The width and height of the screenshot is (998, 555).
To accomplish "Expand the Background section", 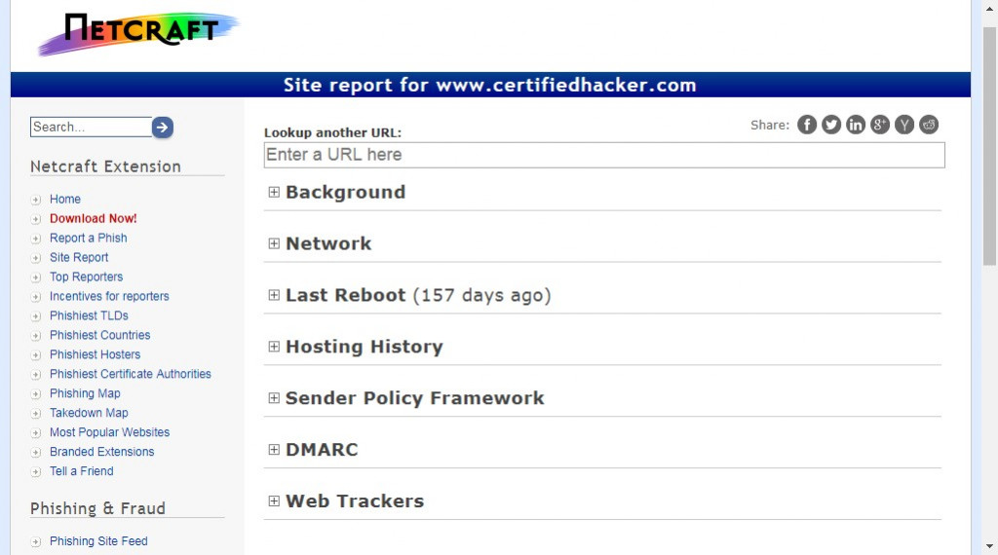I will pos(274,192).
